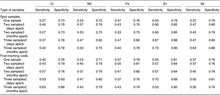The image size is (220, 95).
Task: Click the Cr column group header
Action: pyautogui.click(x=52, y=4)
